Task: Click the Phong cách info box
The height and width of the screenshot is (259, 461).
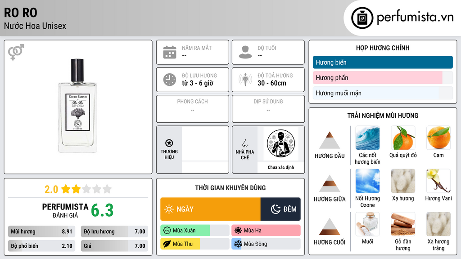Action: pos(193,109)
